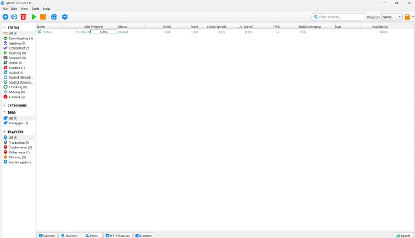
Task: Open the Help menu
Action: (46, 9)
